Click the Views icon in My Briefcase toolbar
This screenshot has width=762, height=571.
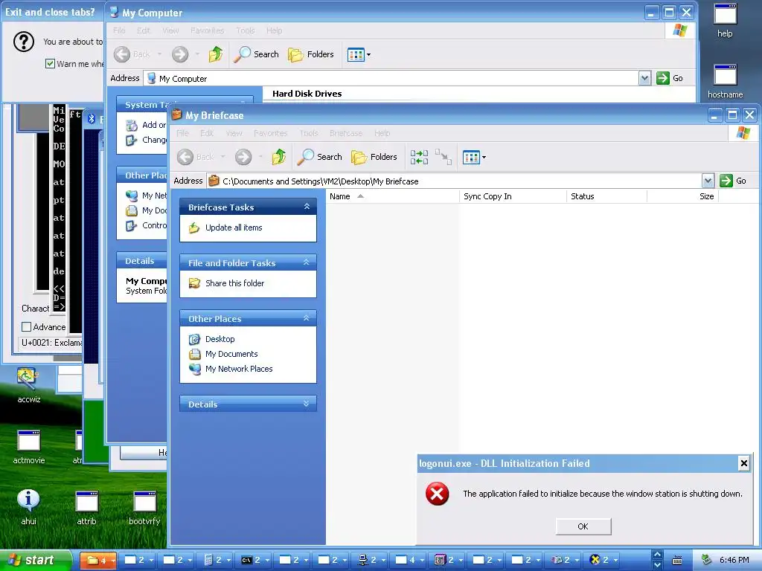[471, 157]
